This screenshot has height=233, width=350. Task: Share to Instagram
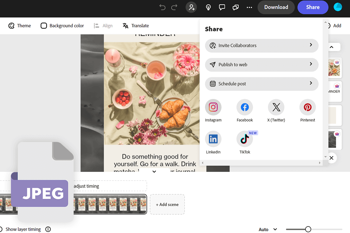coord(213,107)
